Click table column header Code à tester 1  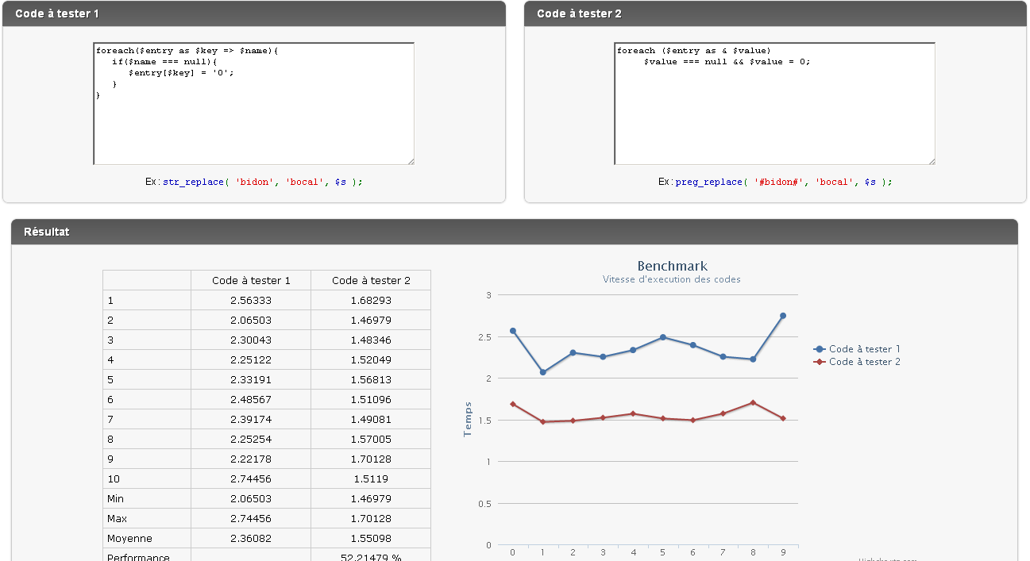coord(251,280)
